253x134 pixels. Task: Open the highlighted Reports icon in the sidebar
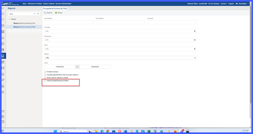tap(3, 56)
